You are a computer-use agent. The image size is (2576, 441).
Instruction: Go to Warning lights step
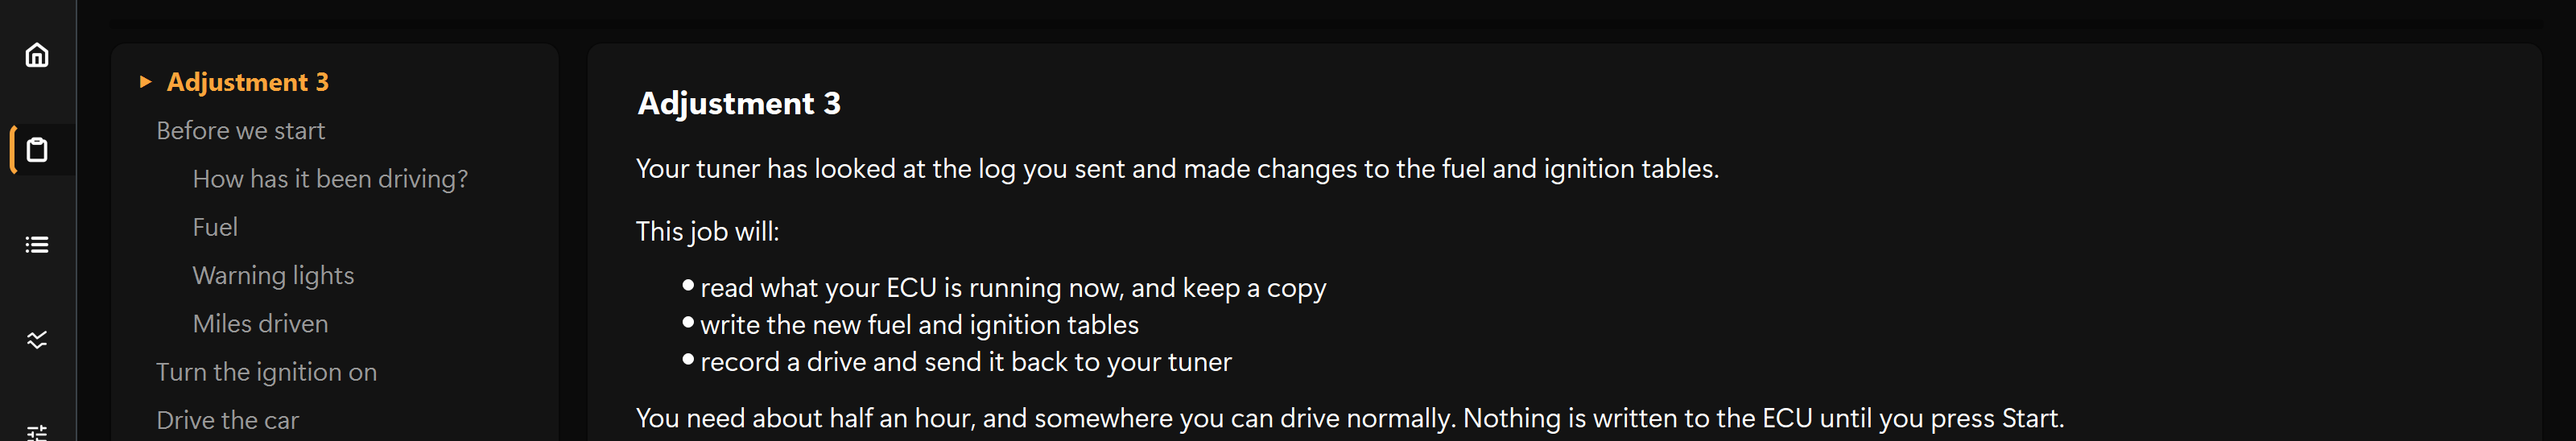click(x=273, y=275)
